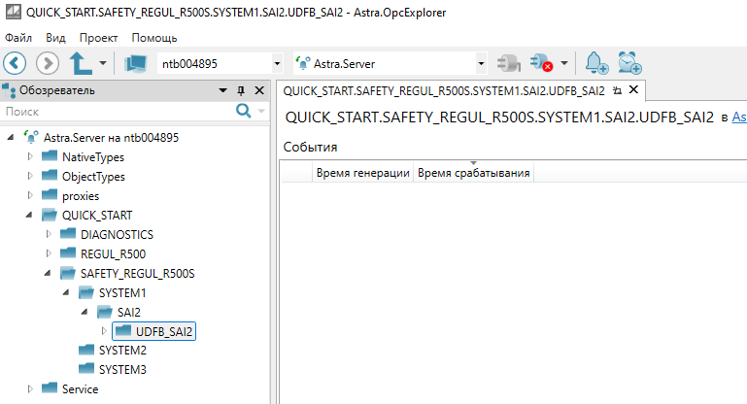This screenshot has height=404, width=747.
Task: Click the Back navigation arrow button
Action: click(x=15, y=64)
